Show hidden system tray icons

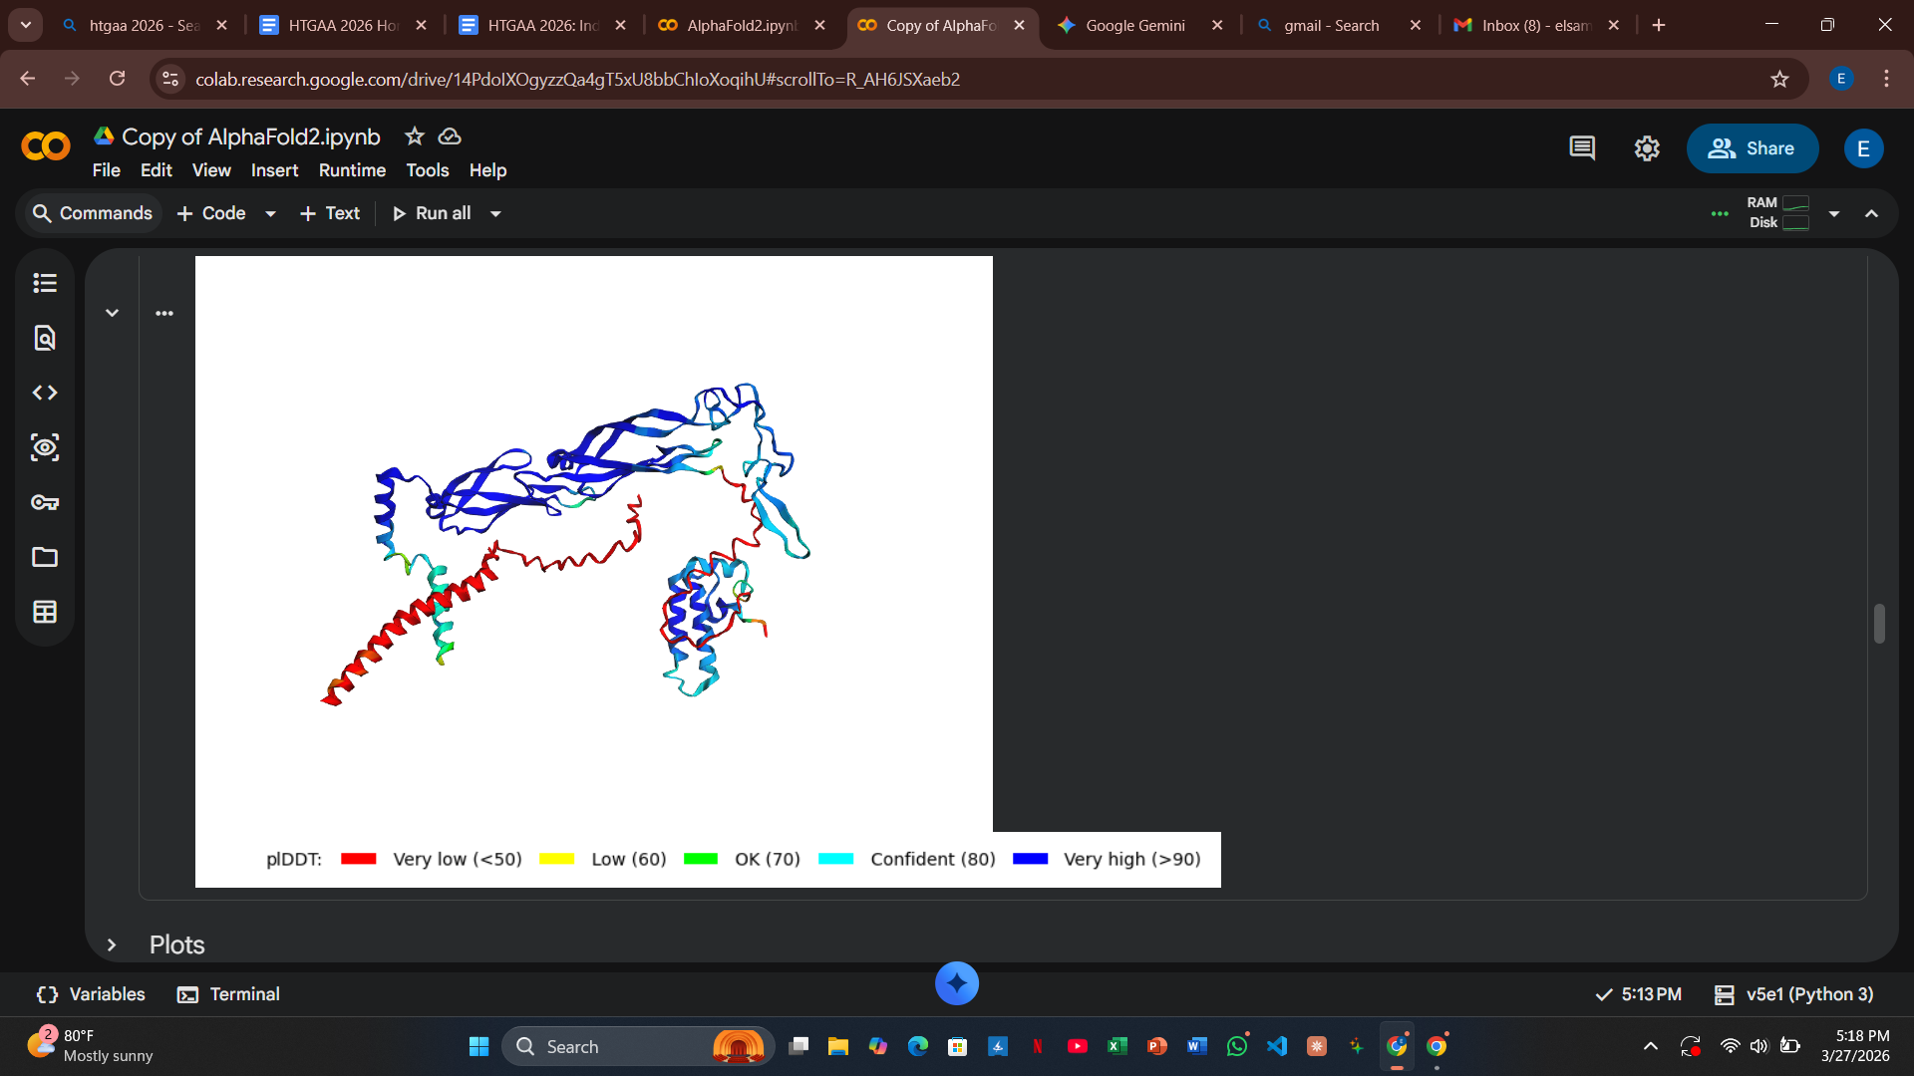[1651, 1046]
